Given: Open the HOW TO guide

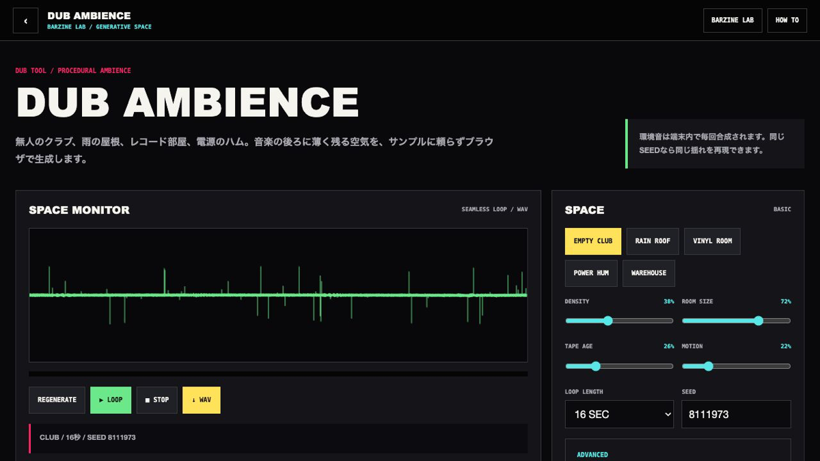Looking at the screenshot, I should click(x=787, y=20).
